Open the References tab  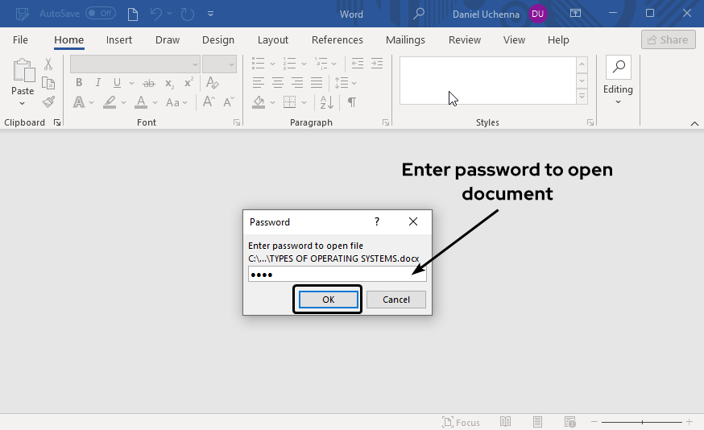(x=338, y=40)
